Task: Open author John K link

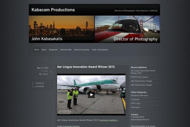Action: point(45,74)
